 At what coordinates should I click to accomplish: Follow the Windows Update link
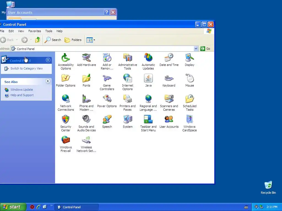tap(21, 90)
